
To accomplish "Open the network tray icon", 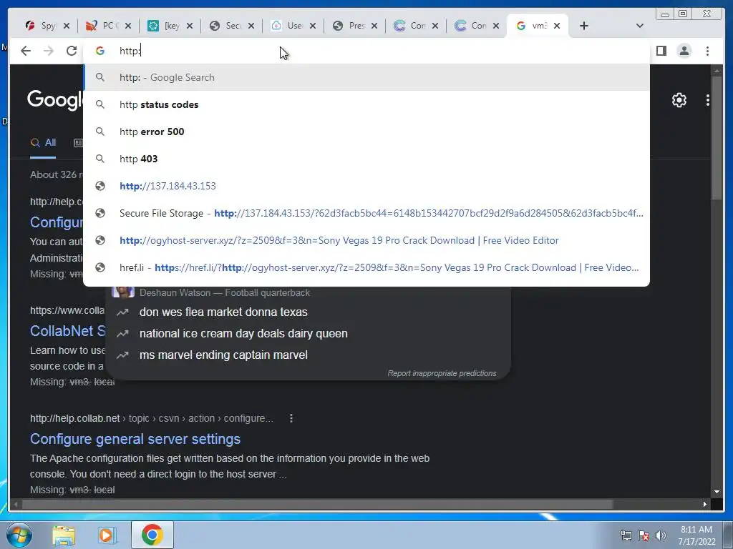I will (x=626, y=535).
